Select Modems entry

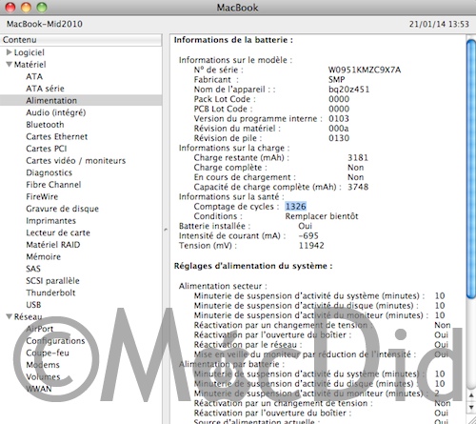click(x=43, y=365)
